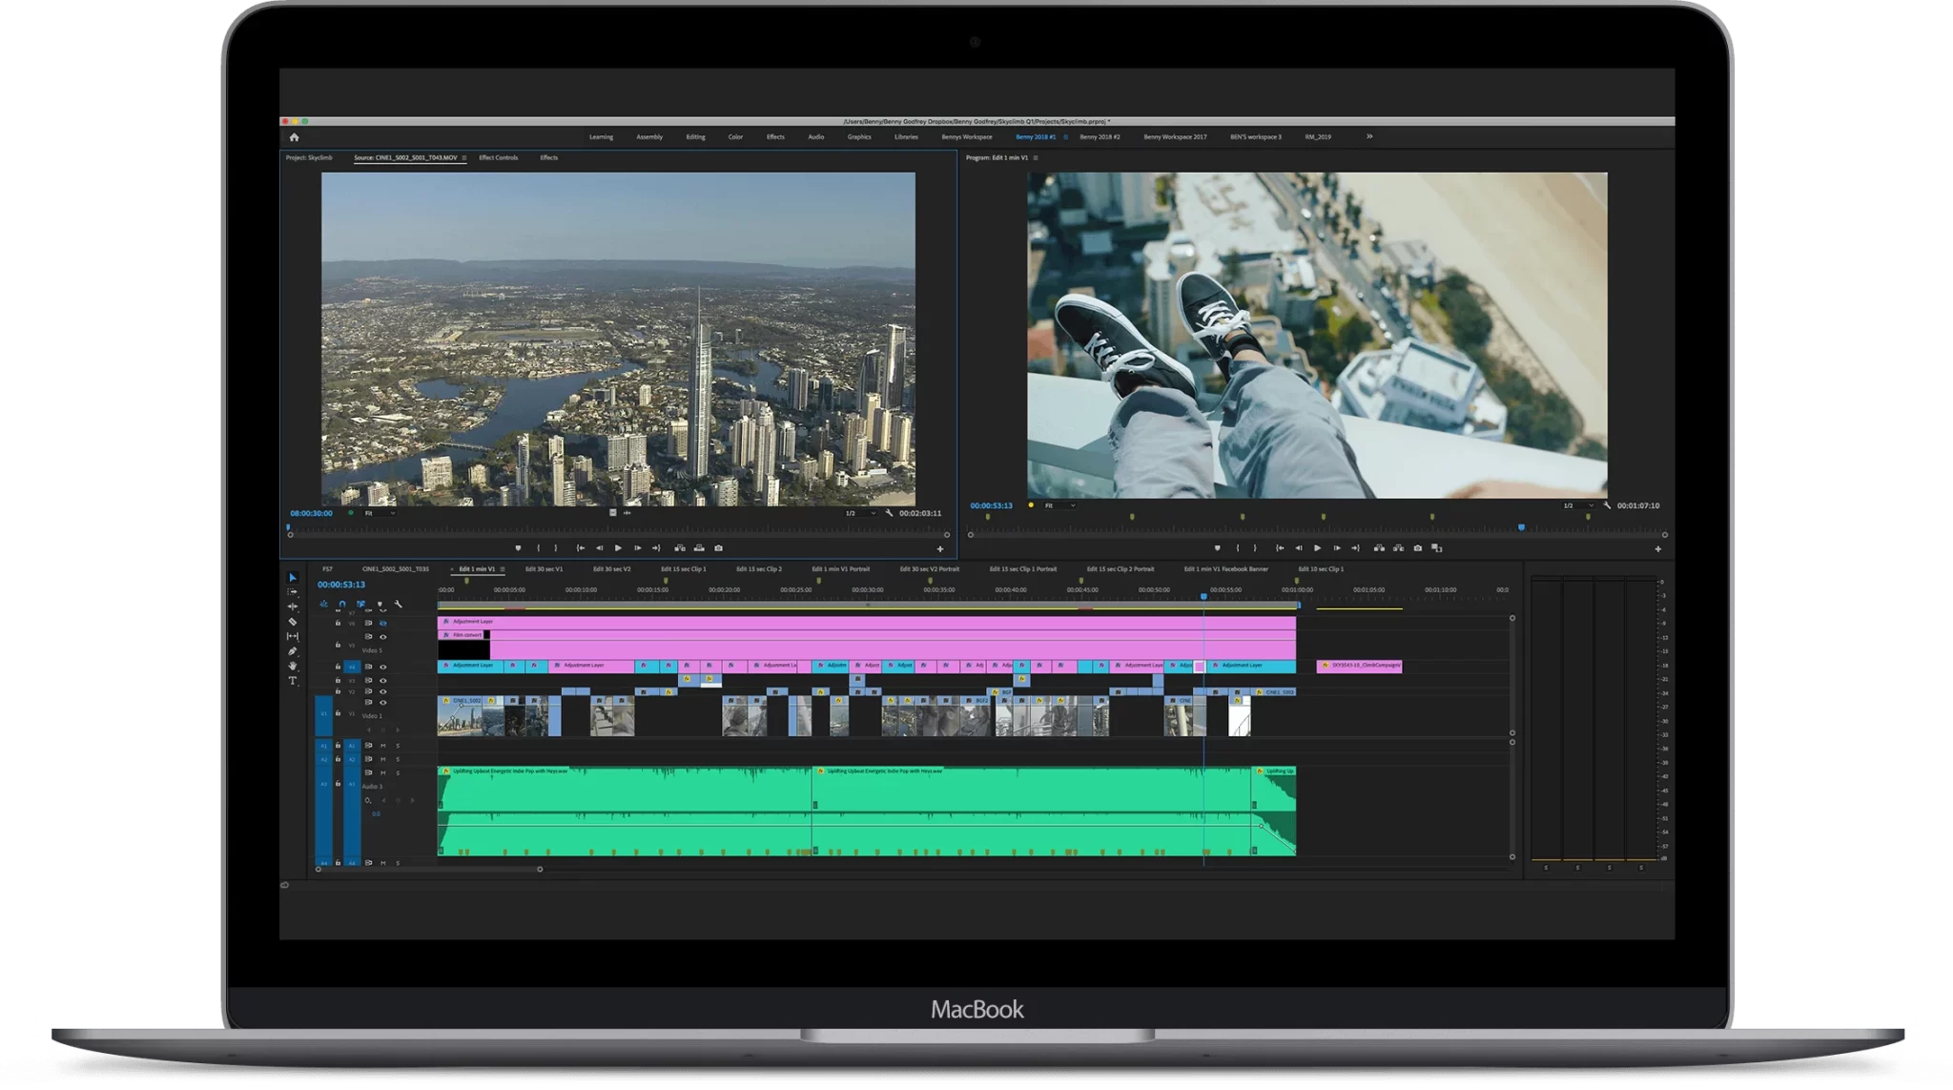Add marker in Source monitor transport bar

(518, 548)
